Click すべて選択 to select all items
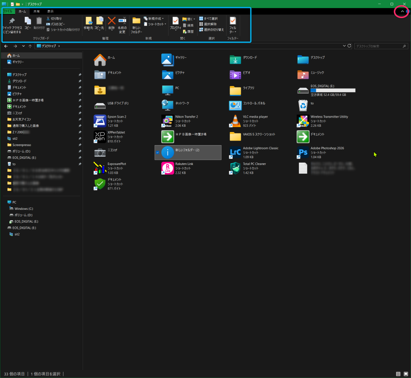 (208, 18)
